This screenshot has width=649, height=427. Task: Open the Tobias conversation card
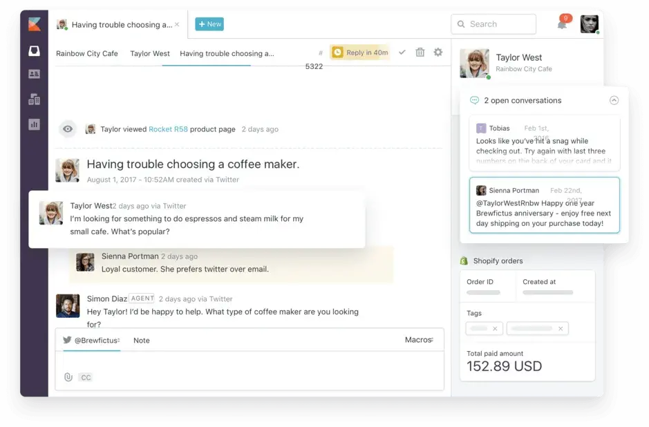(x=544, y=143)
